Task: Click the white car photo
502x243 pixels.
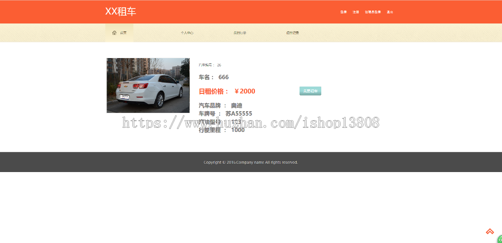Action: pyautogui.click(x=148, y=85)
